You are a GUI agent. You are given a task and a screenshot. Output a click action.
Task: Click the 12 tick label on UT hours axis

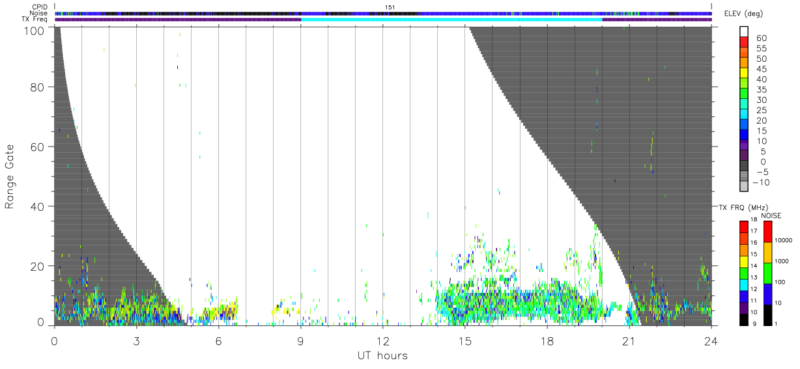(382, 340)
